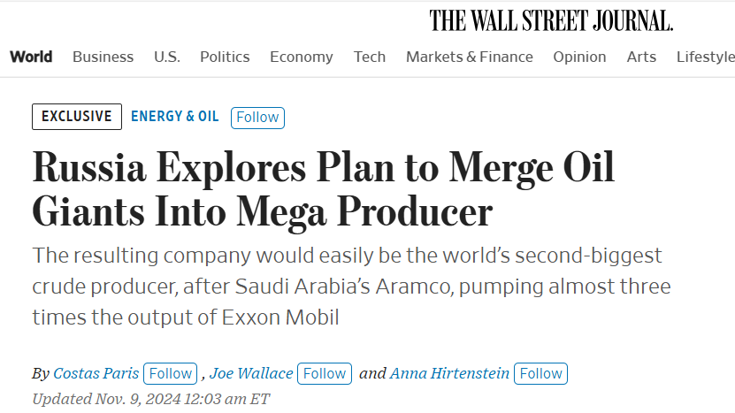Open author Costas Paris's page
Image resolution: width=735 pixels, height=413 pixels.
pos(96,373)
